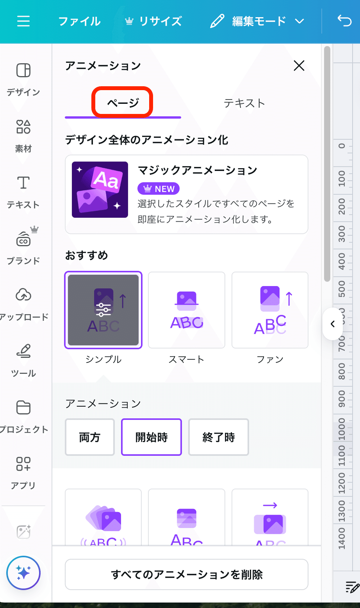Click すべてのアニメーションを削除 button
The height and width of the screenshot is (608, 360).
(x=186, y=574)
